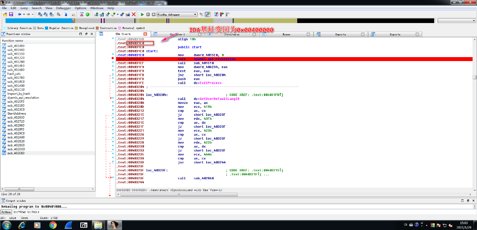Click the Terminate process stop icon

pyautogui.click(x=153, y=14)
